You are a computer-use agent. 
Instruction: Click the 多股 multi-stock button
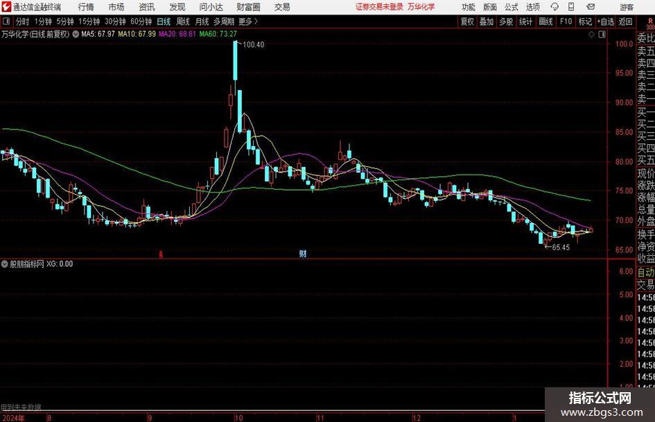(506, 21)
